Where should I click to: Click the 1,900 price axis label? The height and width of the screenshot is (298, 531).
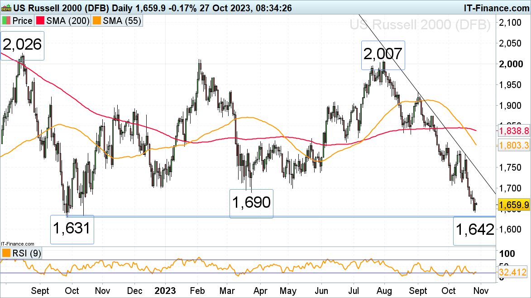[511, 105]
